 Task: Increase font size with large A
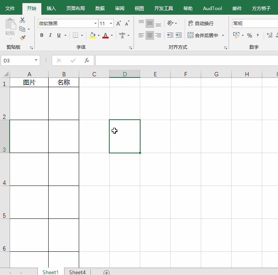coord(119,23)
